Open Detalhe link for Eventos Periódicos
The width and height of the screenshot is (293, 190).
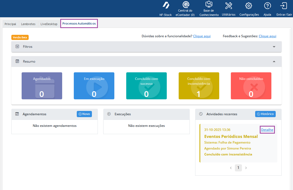pos(267,130)
